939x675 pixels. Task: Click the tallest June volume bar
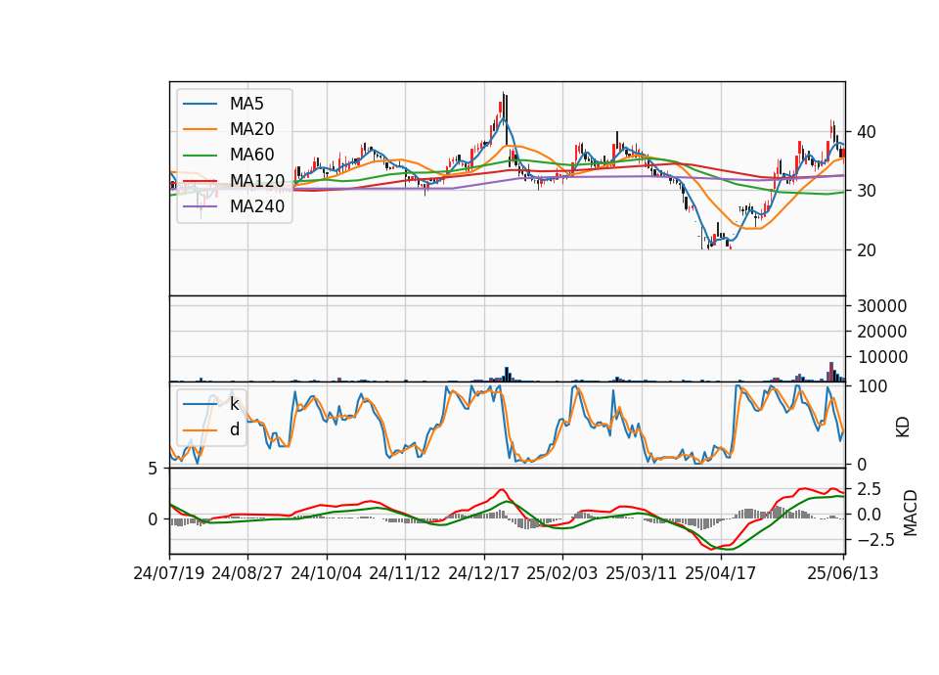[831, 372]
